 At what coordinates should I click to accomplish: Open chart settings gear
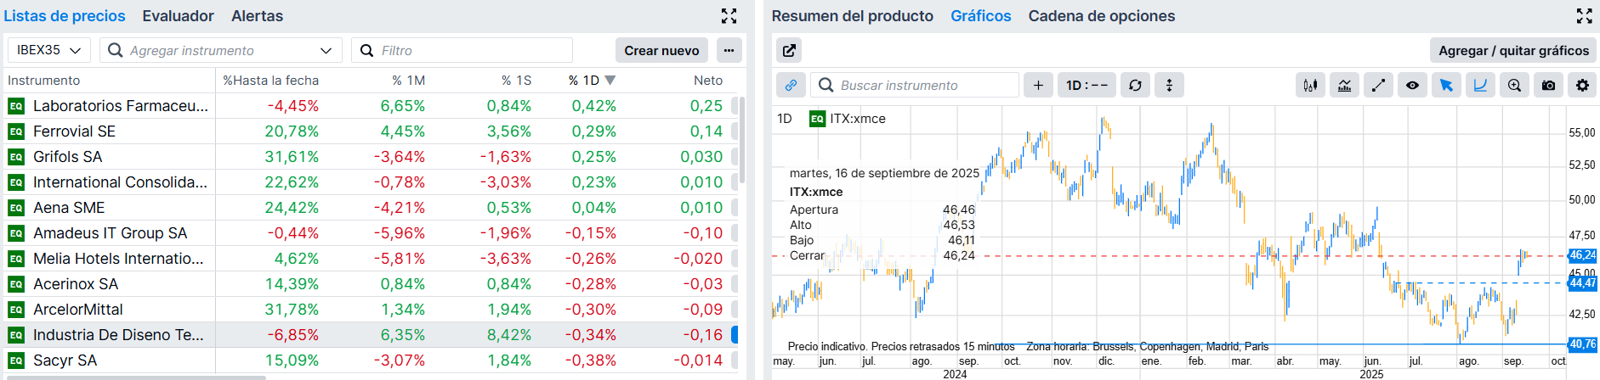(x=1582, y=85)
